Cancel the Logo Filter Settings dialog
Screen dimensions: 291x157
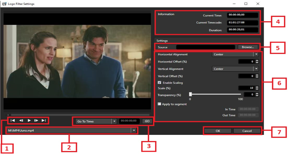247,131
